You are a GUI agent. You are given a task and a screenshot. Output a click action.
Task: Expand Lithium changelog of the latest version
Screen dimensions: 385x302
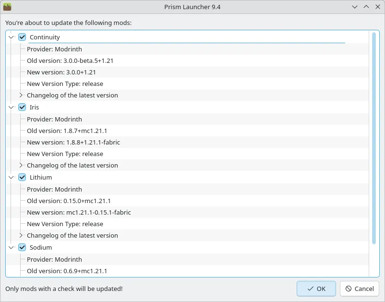[x=21, y=235]
